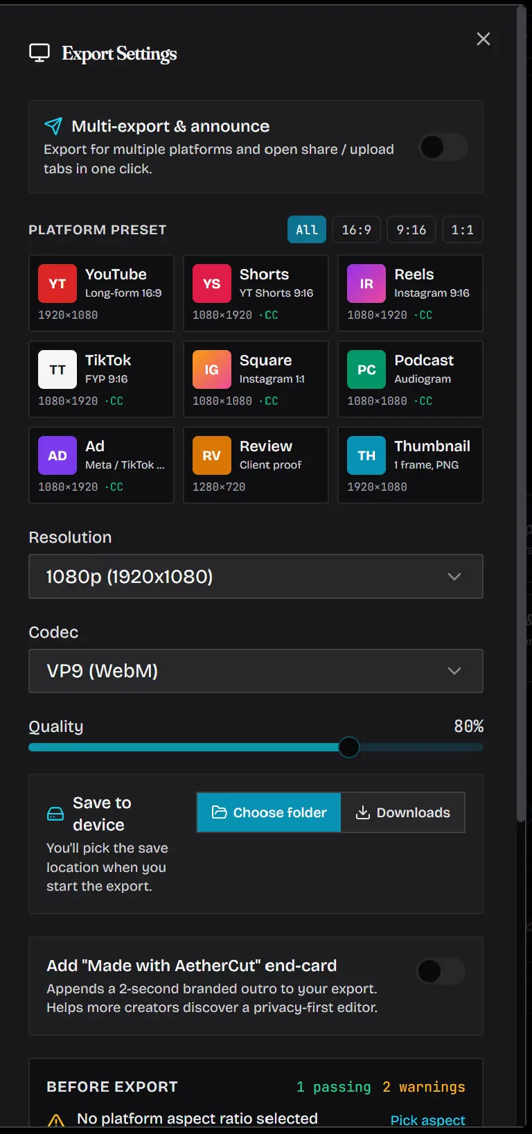Select the red YT YouTube preset icon
Viewport: 532px width, 1134px height.
coord(57,283)
